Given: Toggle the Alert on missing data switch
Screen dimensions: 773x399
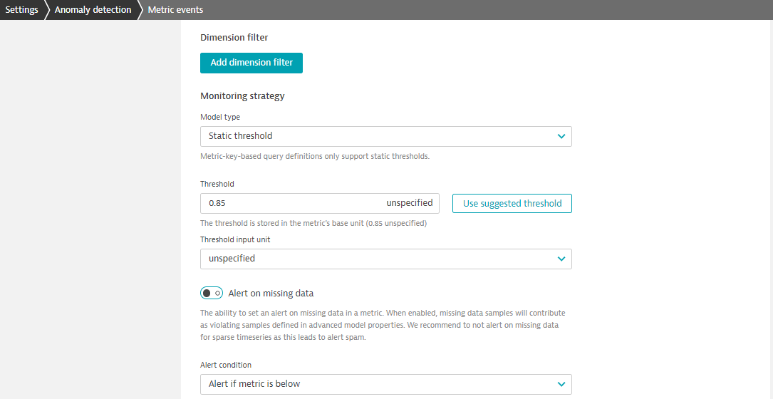Looking at the screenshot, I should pos(212,293).
